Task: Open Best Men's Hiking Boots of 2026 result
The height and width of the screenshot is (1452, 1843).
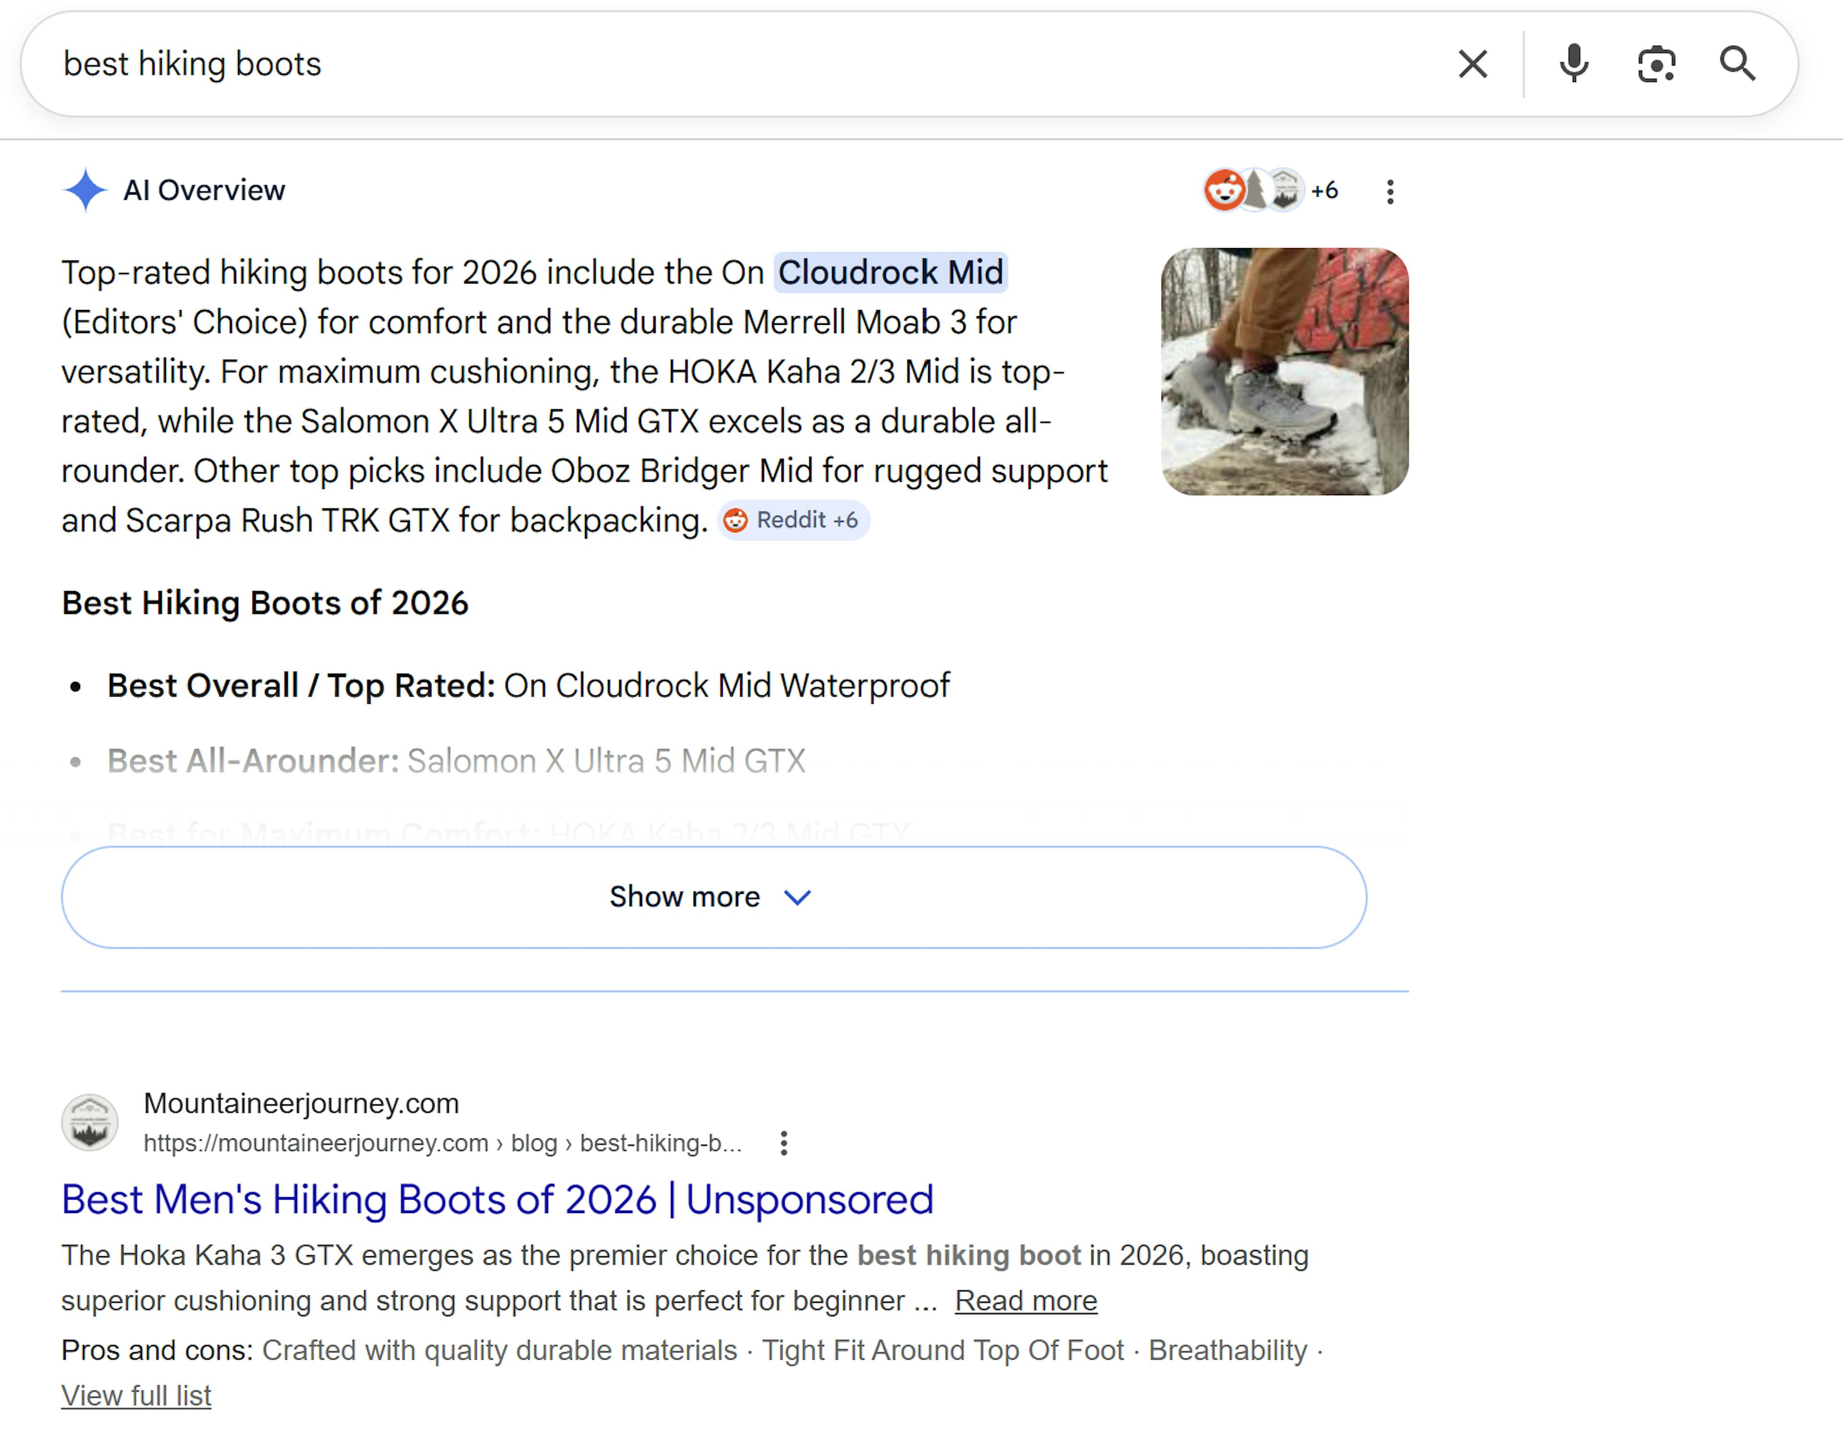Action: pos(497,1200)
